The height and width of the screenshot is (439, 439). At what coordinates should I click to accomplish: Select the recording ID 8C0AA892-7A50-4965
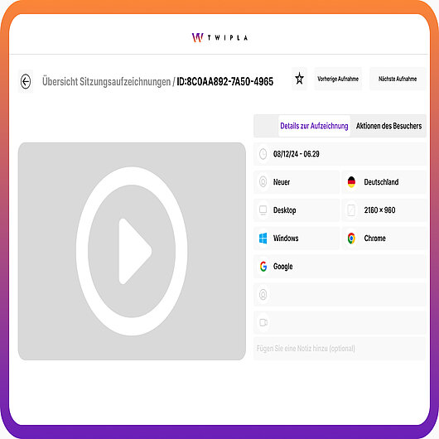(x=224, y=82)
